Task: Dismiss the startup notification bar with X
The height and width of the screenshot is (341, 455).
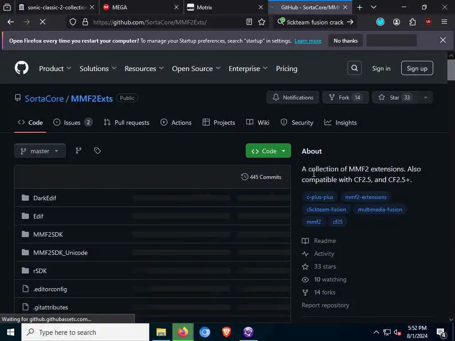Action: 443,40
